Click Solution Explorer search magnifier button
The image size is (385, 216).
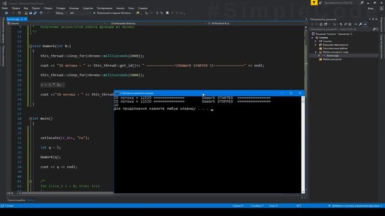374,29
